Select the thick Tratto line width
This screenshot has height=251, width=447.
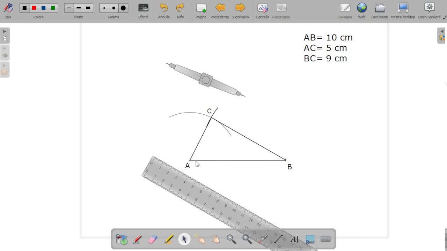tap(88, 8)
